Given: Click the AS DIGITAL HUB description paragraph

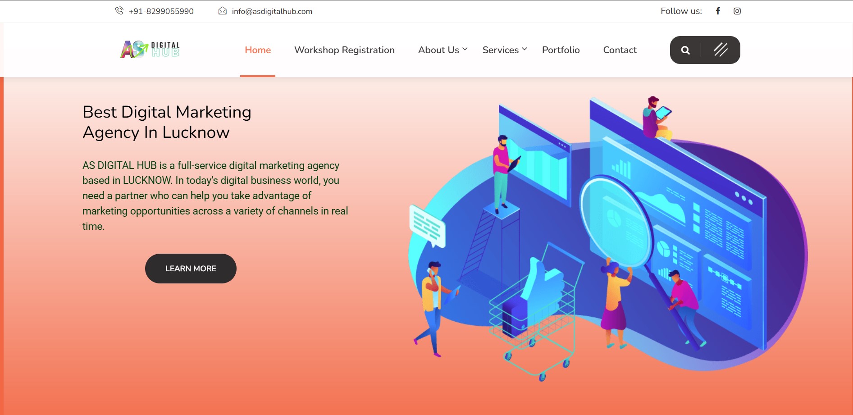Looking at the screenshot, I should (215, 196).
